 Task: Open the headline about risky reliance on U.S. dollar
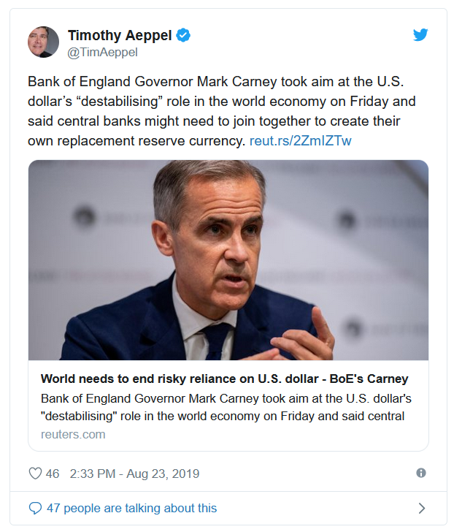click(x=224, y=379)
